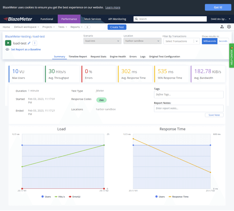Edit the load-test name with the pencil icon
This screenshot has width=234, height=211.
[x=29, y=43]
